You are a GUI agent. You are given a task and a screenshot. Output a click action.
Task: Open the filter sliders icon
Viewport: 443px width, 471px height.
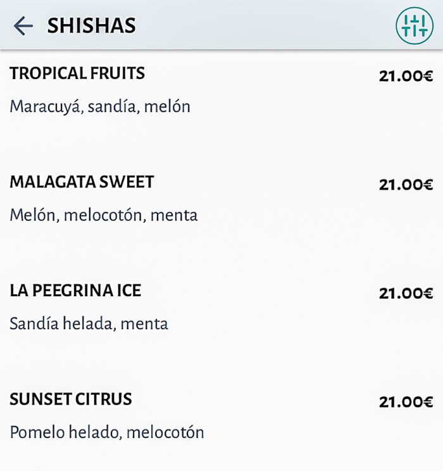click(x=415, y=25)
